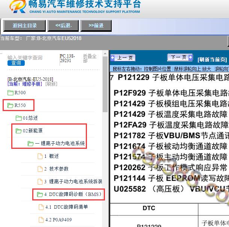
Task: Go forward with >>前进 button
Action: [x=96, y=26]
